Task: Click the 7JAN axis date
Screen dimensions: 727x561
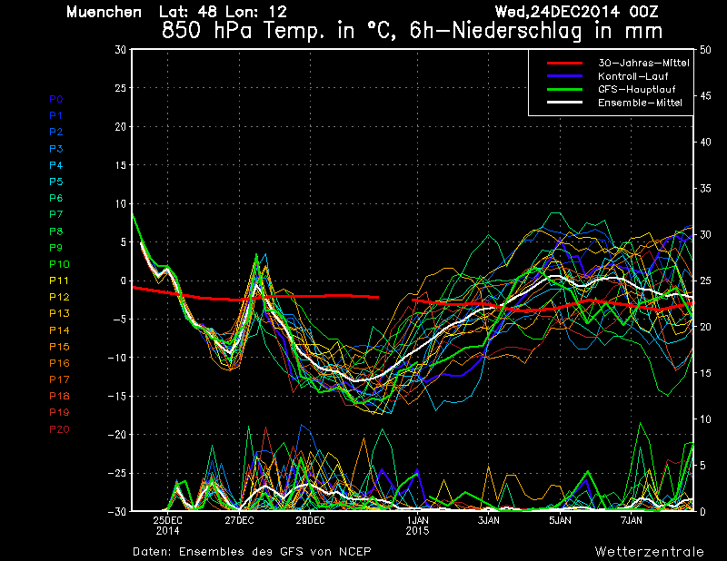Action: click(632, 521)
